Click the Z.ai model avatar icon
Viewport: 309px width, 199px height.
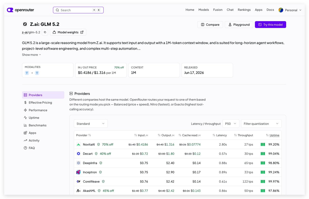coord(25,24)
